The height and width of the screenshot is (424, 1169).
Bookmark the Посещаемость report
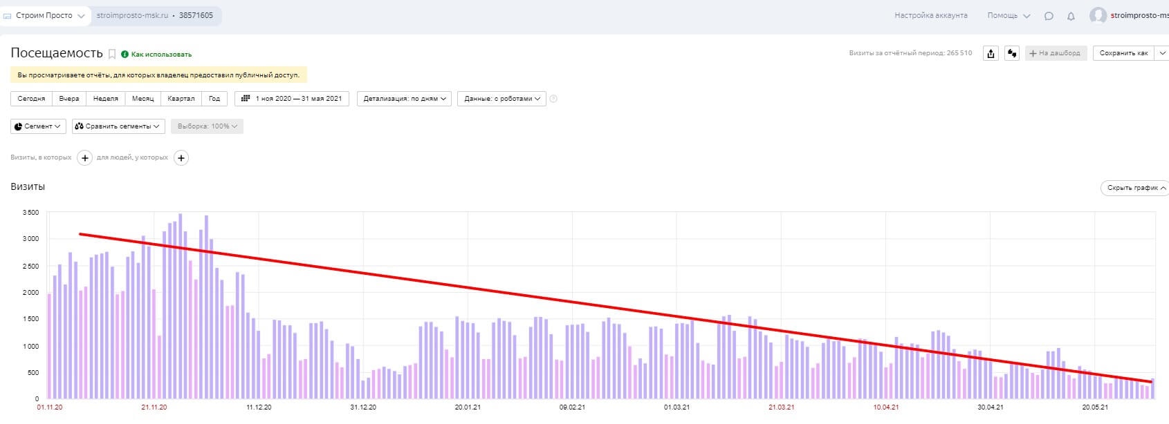112,54
